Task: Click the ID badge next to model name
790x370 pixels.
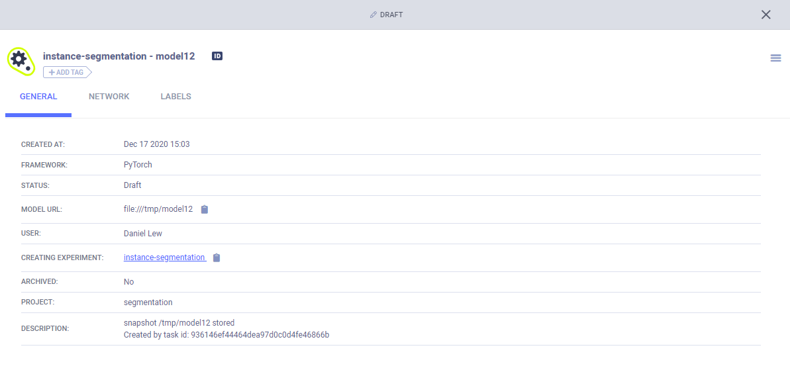Action: click(x=217, y=56)
